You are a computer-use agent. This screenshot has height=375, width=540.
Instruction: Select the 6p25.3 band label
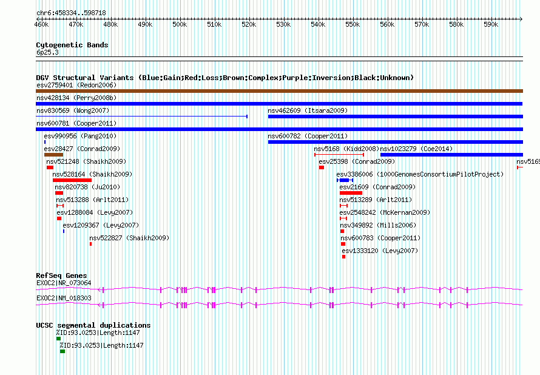tap(47, 52)
